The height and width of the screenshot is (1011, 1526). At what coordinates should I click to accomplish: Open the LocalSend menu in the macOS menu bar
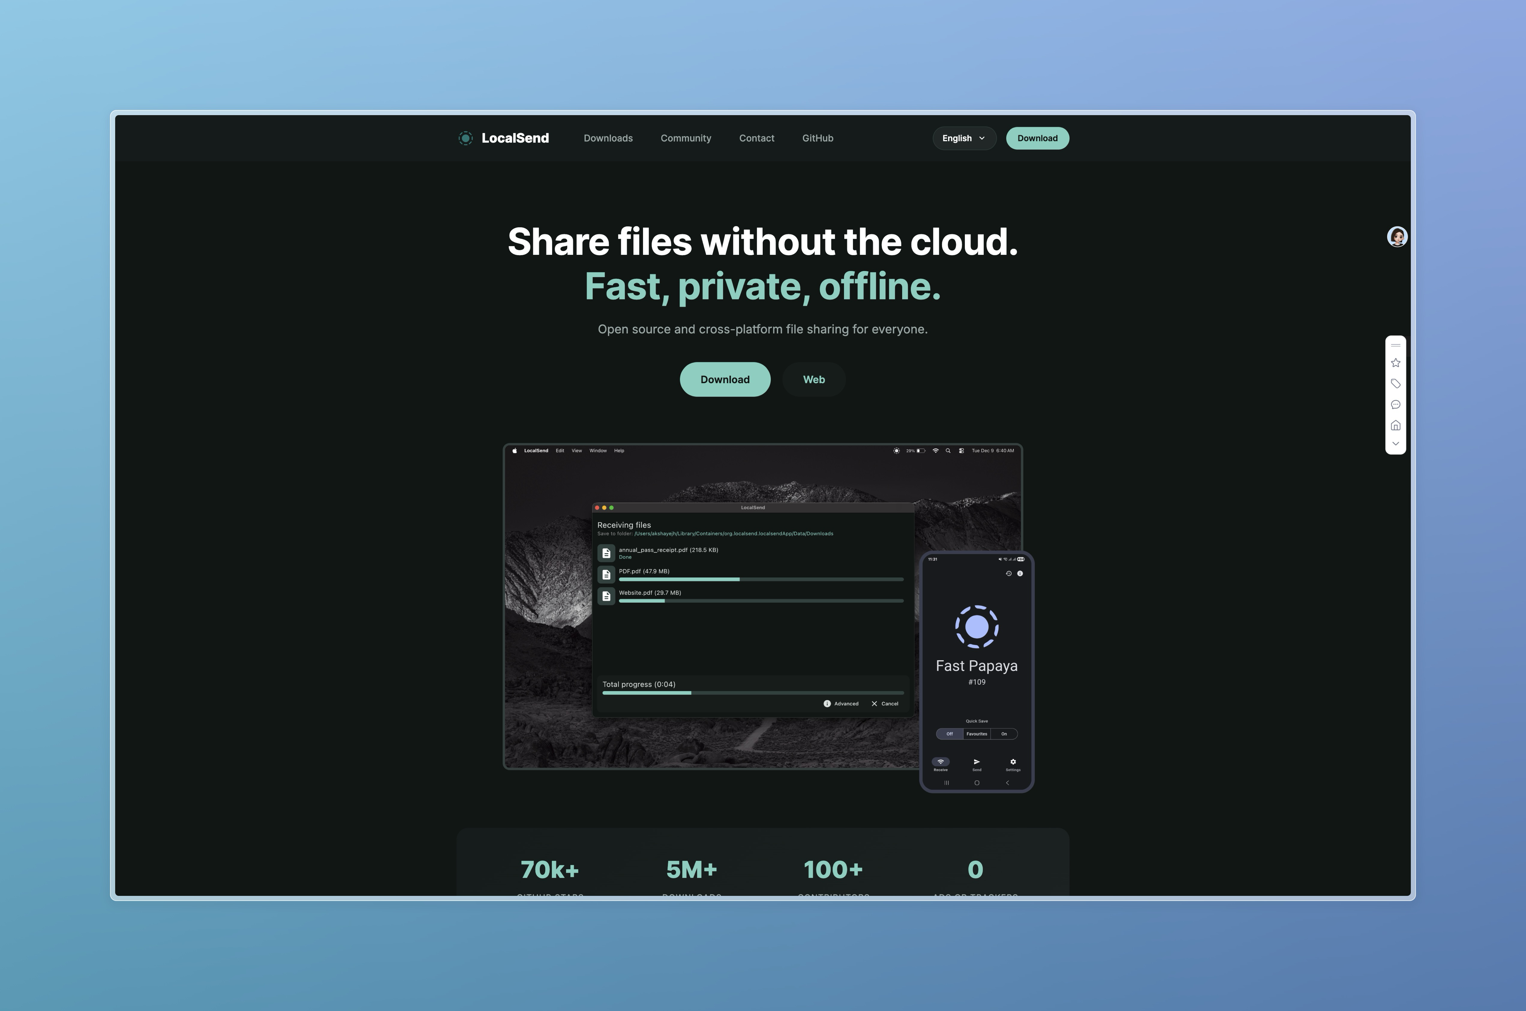click(x=536, y=451)
